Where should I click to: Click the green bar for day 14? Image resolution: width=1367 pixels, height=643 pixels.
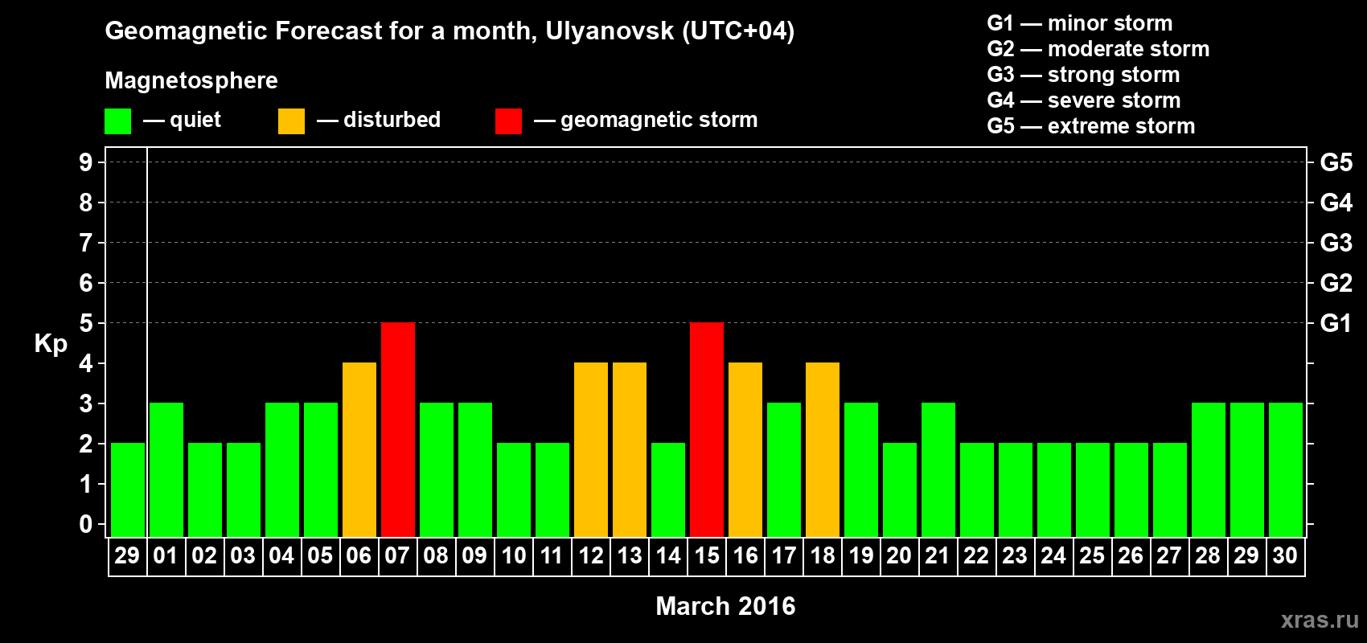[668, 489]
